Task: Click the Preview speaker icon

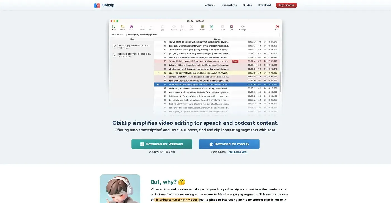Action: coord(174,26)
